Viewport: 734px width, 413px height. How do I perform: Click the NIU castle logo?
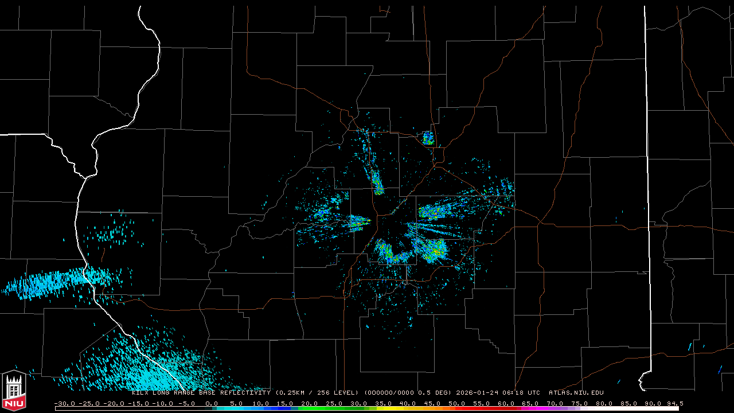14,391
